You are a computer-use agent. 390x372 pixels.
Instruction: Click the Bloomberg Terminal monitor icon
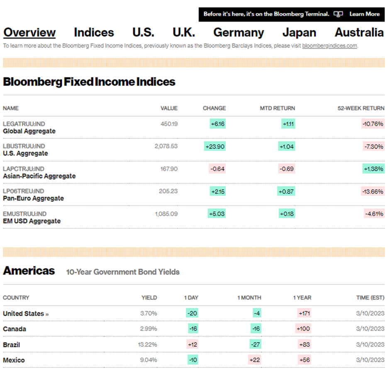pos(338,14)
